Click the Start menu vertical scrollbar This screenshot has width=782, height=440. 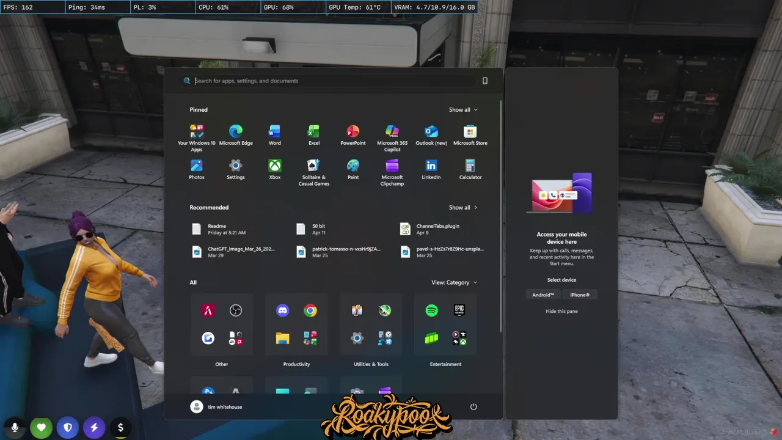(x=502, y=217)
